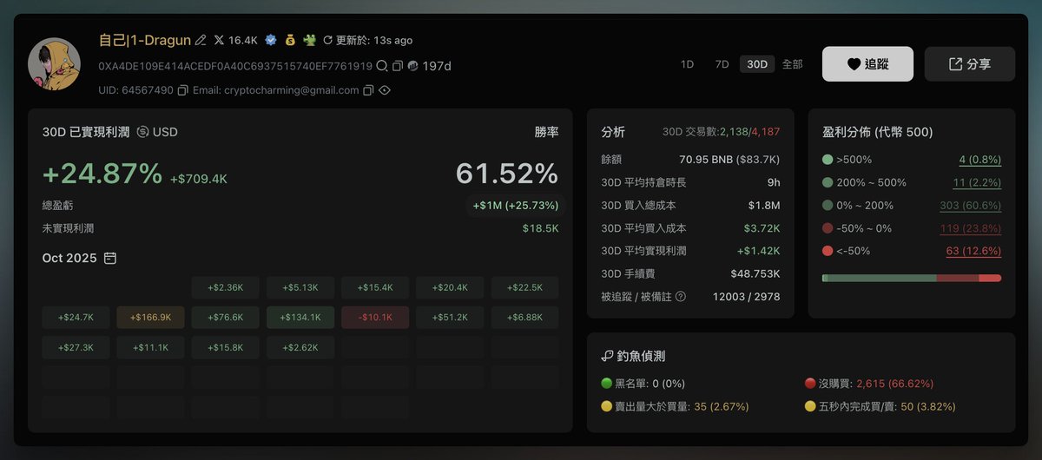The image size is (1042, 460).
Task: Click the pencil edit icon beside 1-Dragun
Action: pos(201,41)
